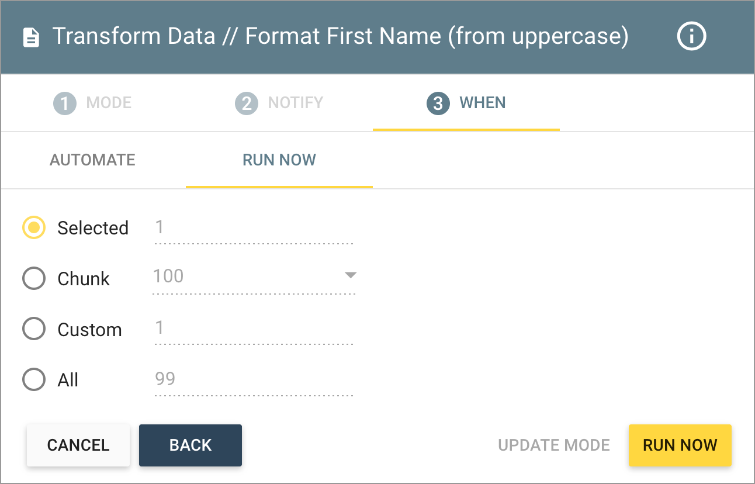Choose the Custom run option
Screen dimensions: 755x484
point(33,329)
